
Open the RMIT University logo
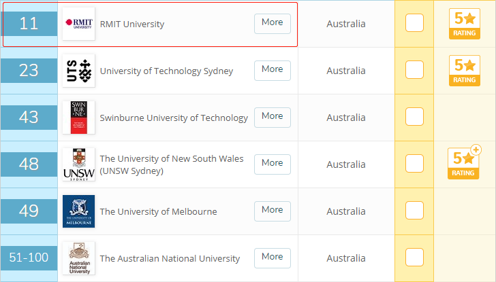point(79,24)
